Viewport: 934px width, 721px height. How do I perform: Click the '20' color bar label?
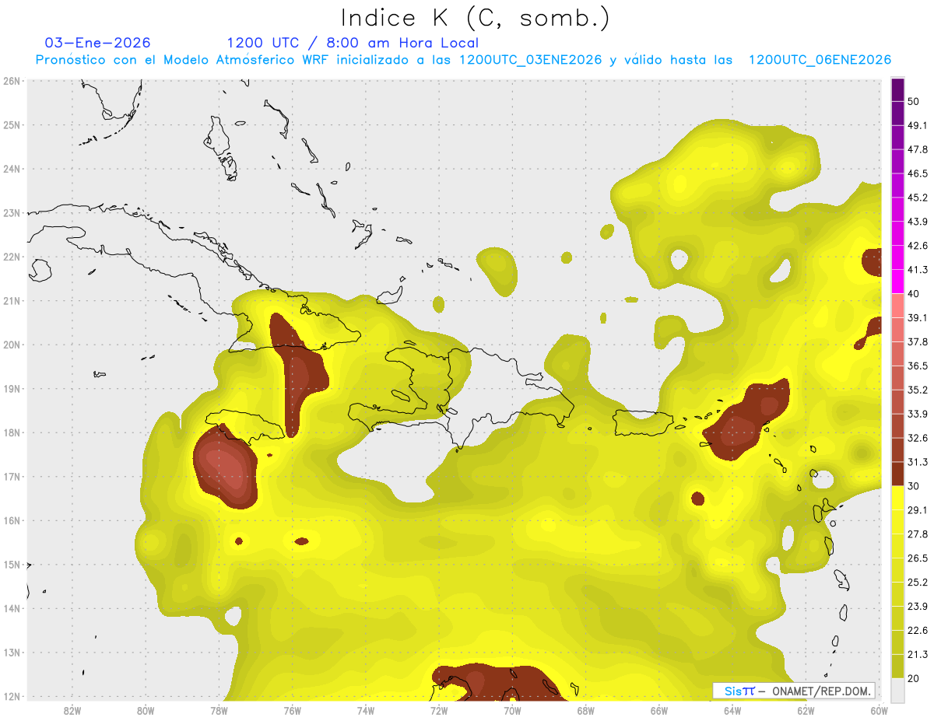click(914, 678)
